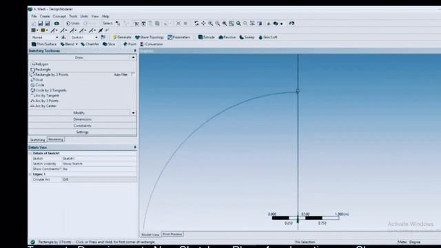This screenshot has width=441, height=248.
Task: Choose Rectangle by 3 Points tool
Action: (x=50, y=74)
